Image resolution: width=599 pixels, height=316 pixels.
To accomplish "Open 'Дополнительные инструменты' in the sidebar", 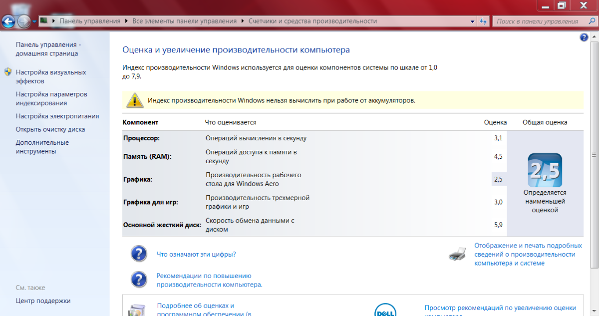I will pyautogui.click(x=42, y=147).
